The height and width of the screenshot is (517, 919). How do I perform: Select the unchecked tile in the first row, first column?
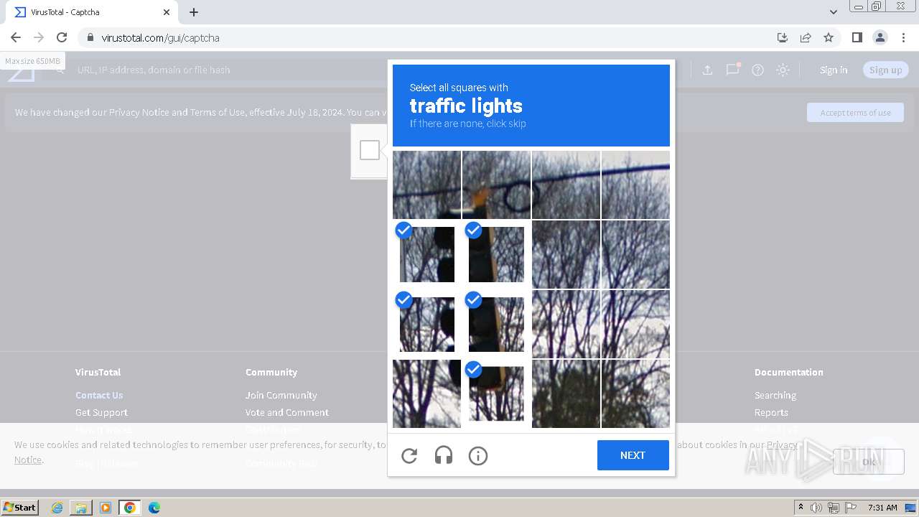tap(426, 185)
